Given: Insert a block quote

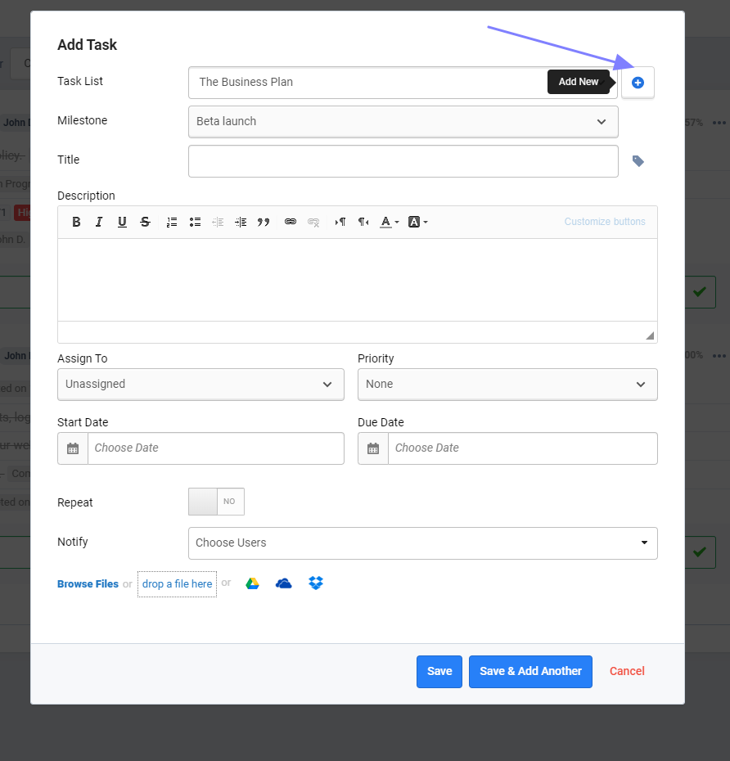Looking at the screenshot, I should [264, 223].
